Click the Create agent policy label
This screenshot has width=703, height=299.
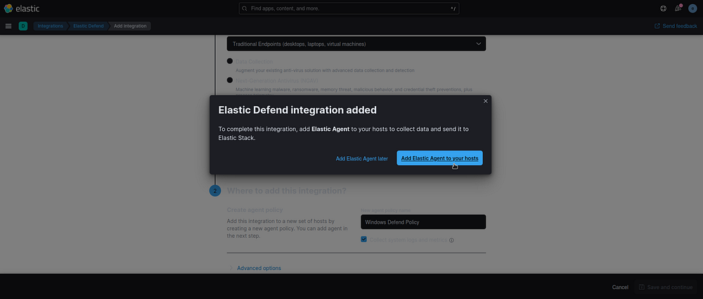pos(254,210)
